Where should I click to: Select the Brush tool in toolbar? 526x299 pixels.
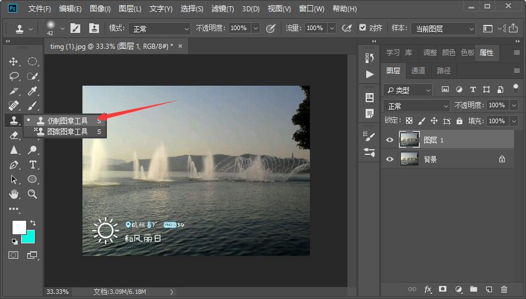(32, 106)
